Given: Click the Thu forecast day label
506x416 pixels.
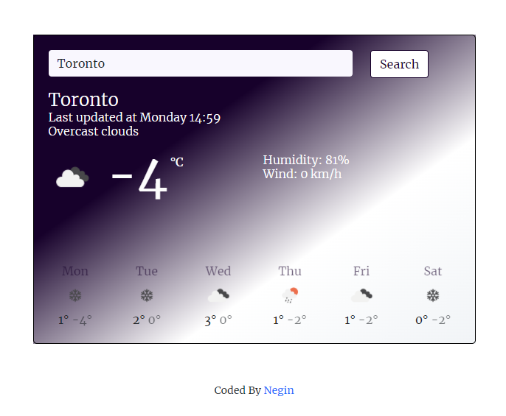Looking at the screenshot, I should pyautogui.click(x=290, y=271).
